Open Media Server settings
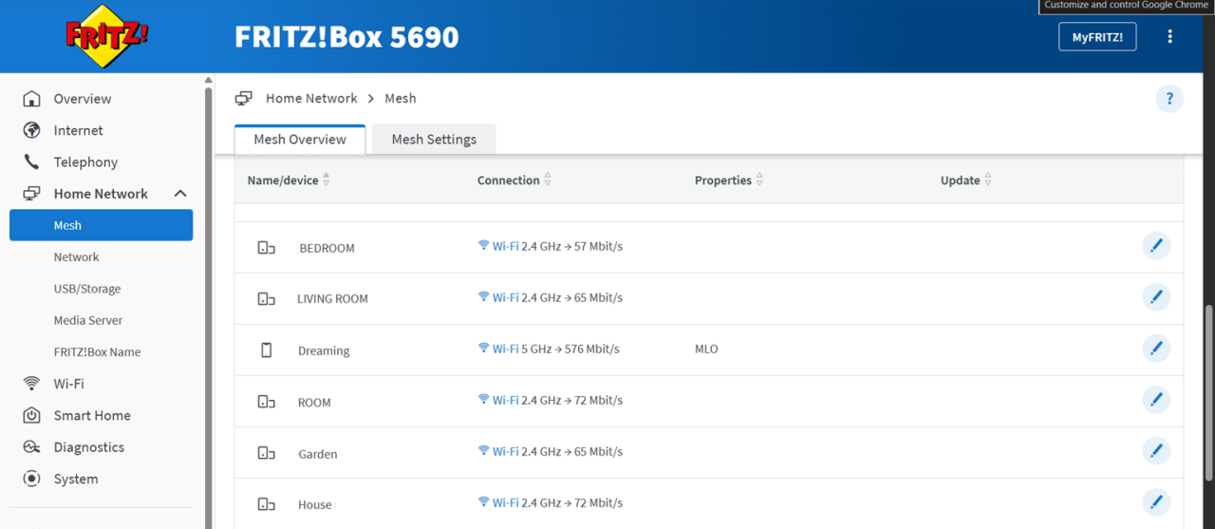The image size is (1215, 529). coord(88,320)
